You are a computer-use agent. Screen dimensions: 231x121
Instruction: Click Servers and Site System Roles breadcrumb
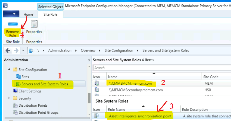coord(166,50)
